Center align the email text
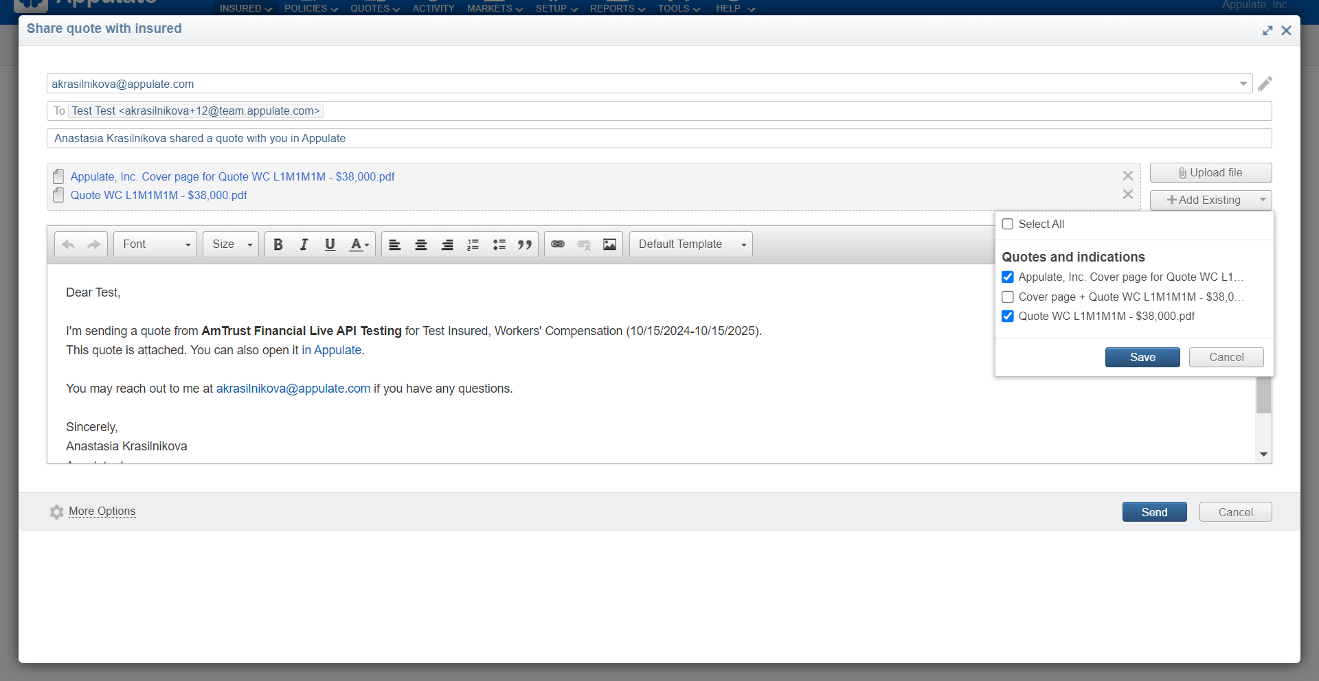Screen dimensions: 1319x681 click(x=421, y=244)
